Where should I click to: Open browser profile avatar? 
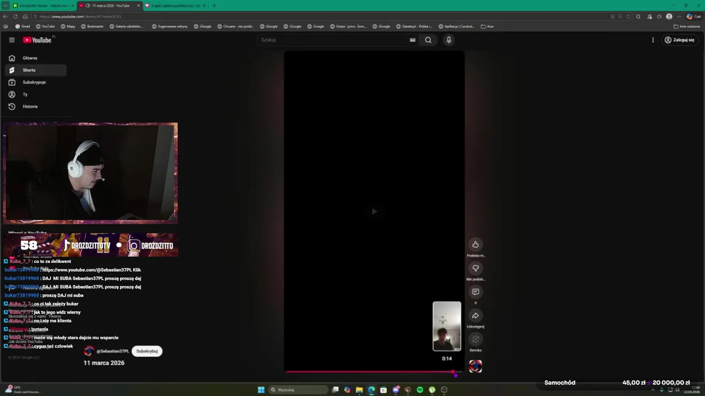click(669, 16)
